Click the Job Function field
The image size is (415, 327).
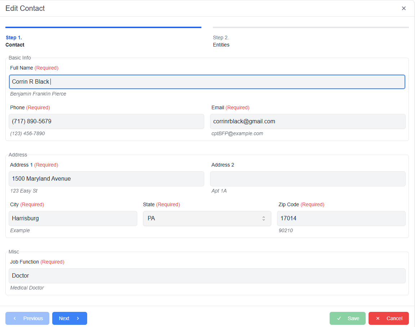[x=207, y=276]
